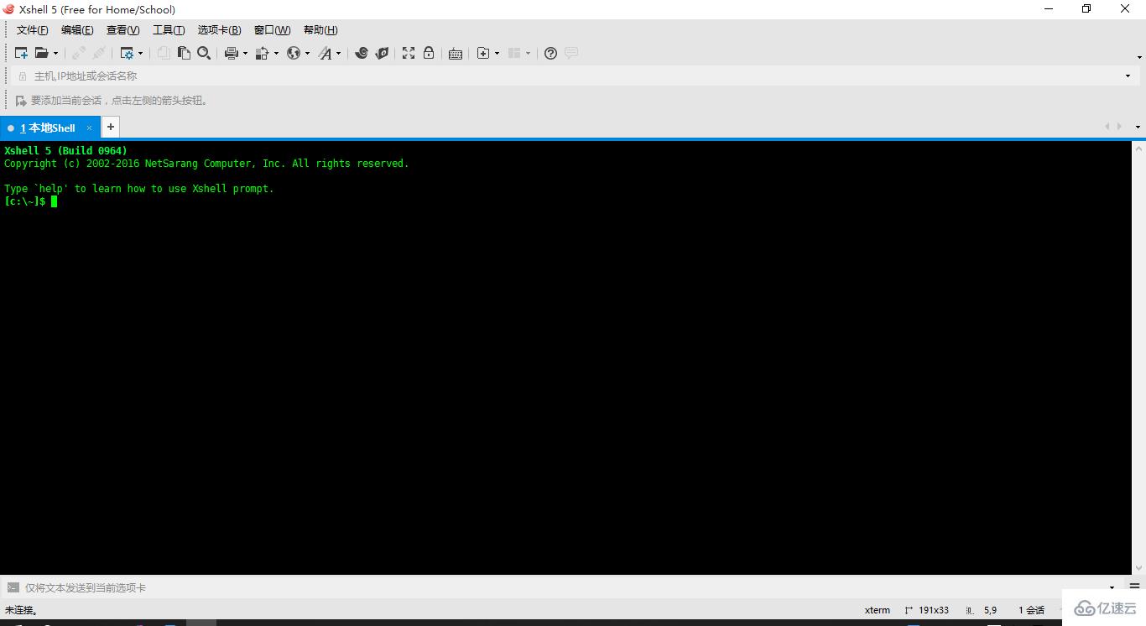The width and height of the screenshot is (1146, 626).
Task: Click the 要添加当前会话 hint text
Action: (119, 101)
